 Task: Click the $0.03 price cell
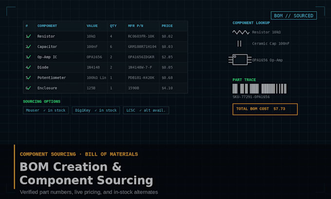pos(167,47)
